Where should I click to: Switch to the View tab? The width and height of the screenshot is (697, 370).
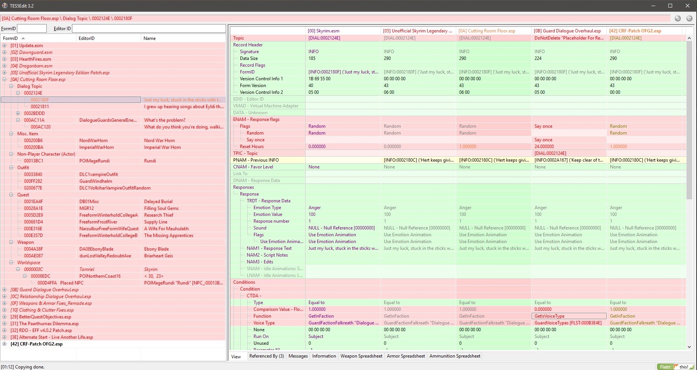point(236,356)
